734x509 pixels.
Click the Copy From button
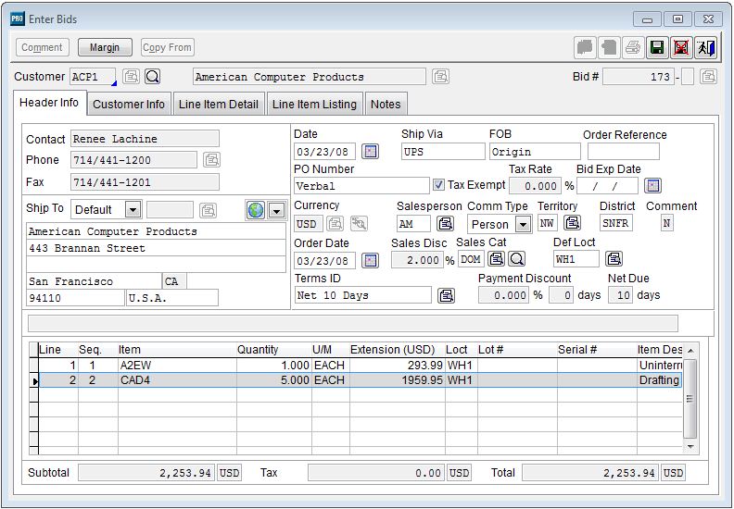[x=167, y=47]
